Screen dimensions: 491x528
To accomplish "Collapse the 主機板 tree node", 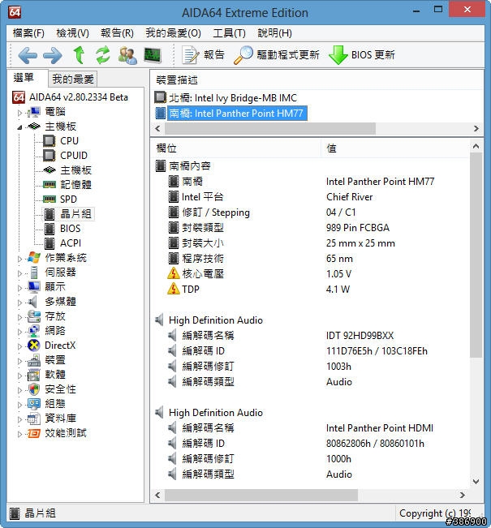I will tap(19, 127).
